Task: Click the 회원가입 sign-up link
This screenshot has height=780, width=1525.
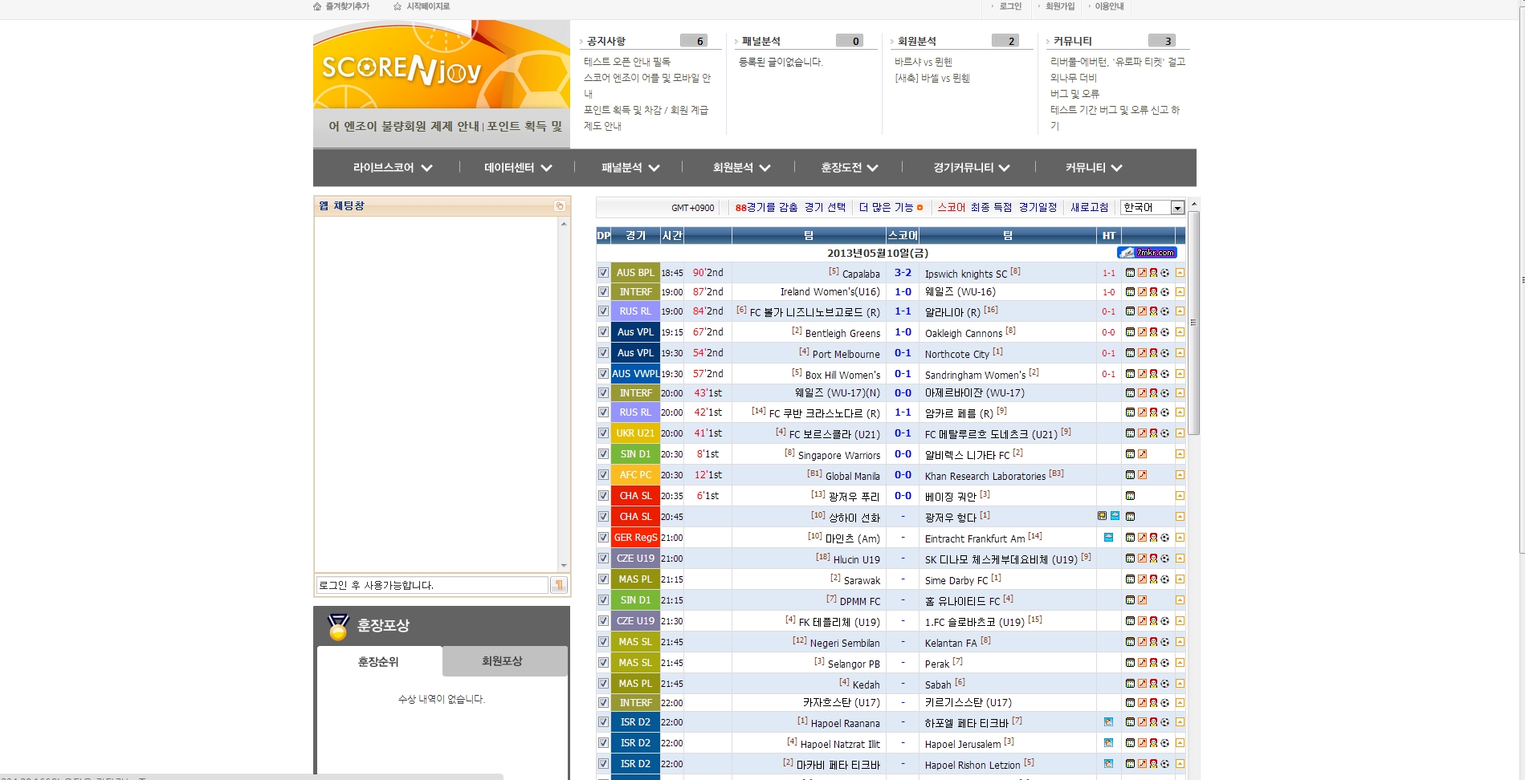Action: [x=1059, y=6]
